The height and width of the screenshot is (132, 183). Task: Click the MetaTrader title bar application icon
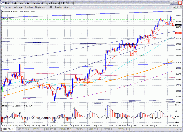point(2,3)
